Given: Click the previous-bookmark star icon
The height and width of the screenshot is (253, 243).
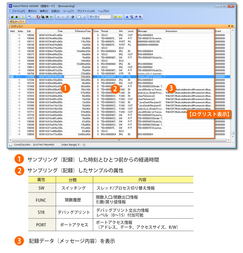Looking at the screenshot, I should (136, 17).
